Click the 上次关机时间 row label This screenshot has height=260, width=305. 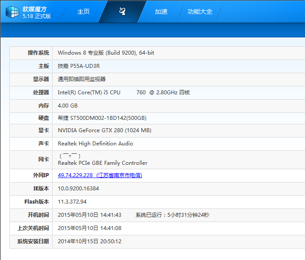[33, 228]
